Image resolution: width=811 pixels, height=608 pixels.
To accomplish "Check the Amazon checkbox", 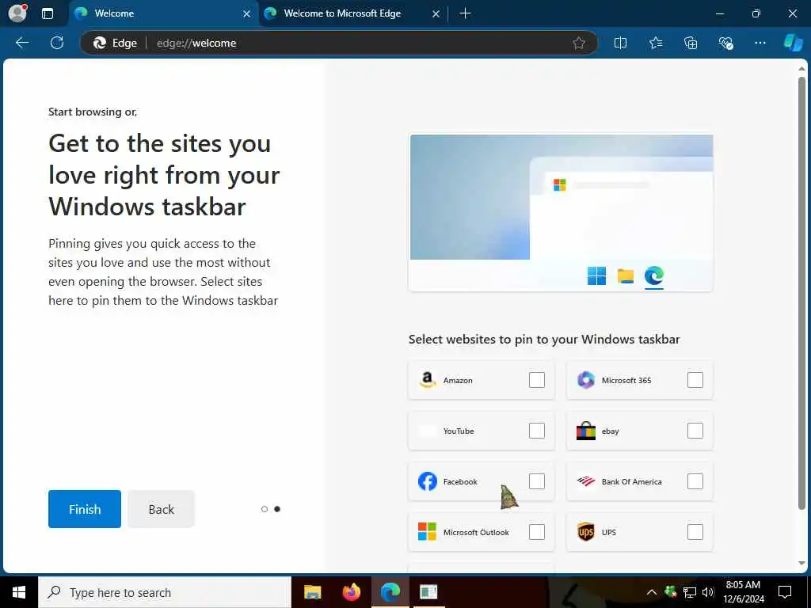I will pyautogui.click(x=537, y=380).
